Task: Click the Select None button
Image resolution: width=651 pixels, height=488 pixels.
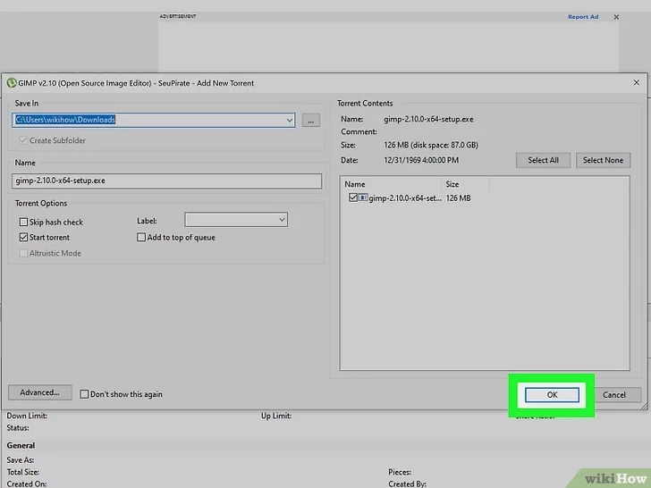Action: coord(603,160)
